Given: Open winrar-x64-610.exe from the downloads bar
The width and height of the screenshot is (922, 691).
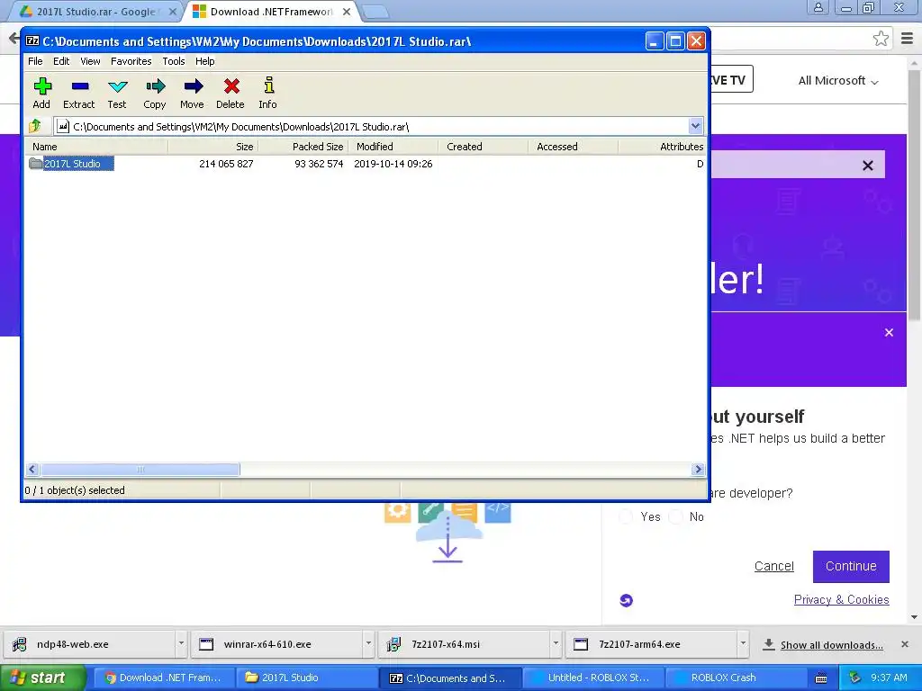Looking at the screenshot, I should [x=277, y=644].
